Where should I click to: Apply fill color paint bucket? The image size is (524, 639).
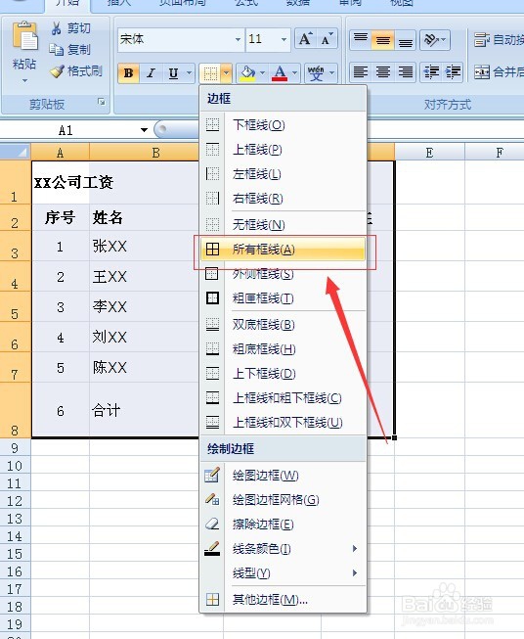tap(247, 73)
